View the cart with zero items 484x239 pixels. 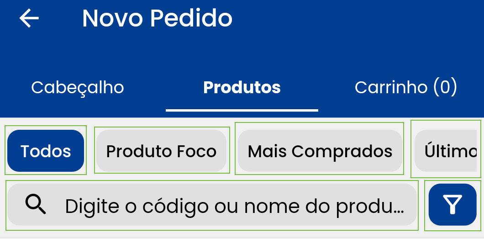405,87
